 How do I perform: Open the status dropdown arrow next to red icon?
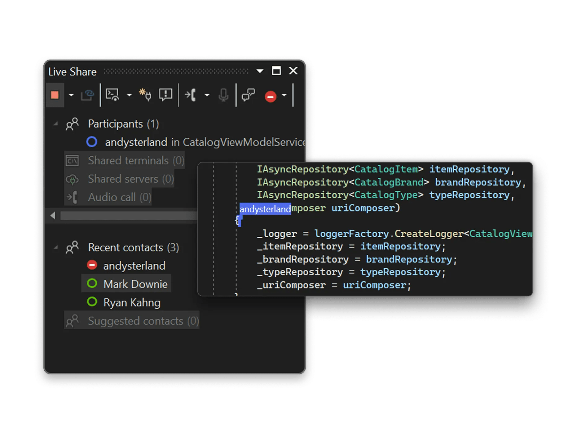[x=284, y=95]
